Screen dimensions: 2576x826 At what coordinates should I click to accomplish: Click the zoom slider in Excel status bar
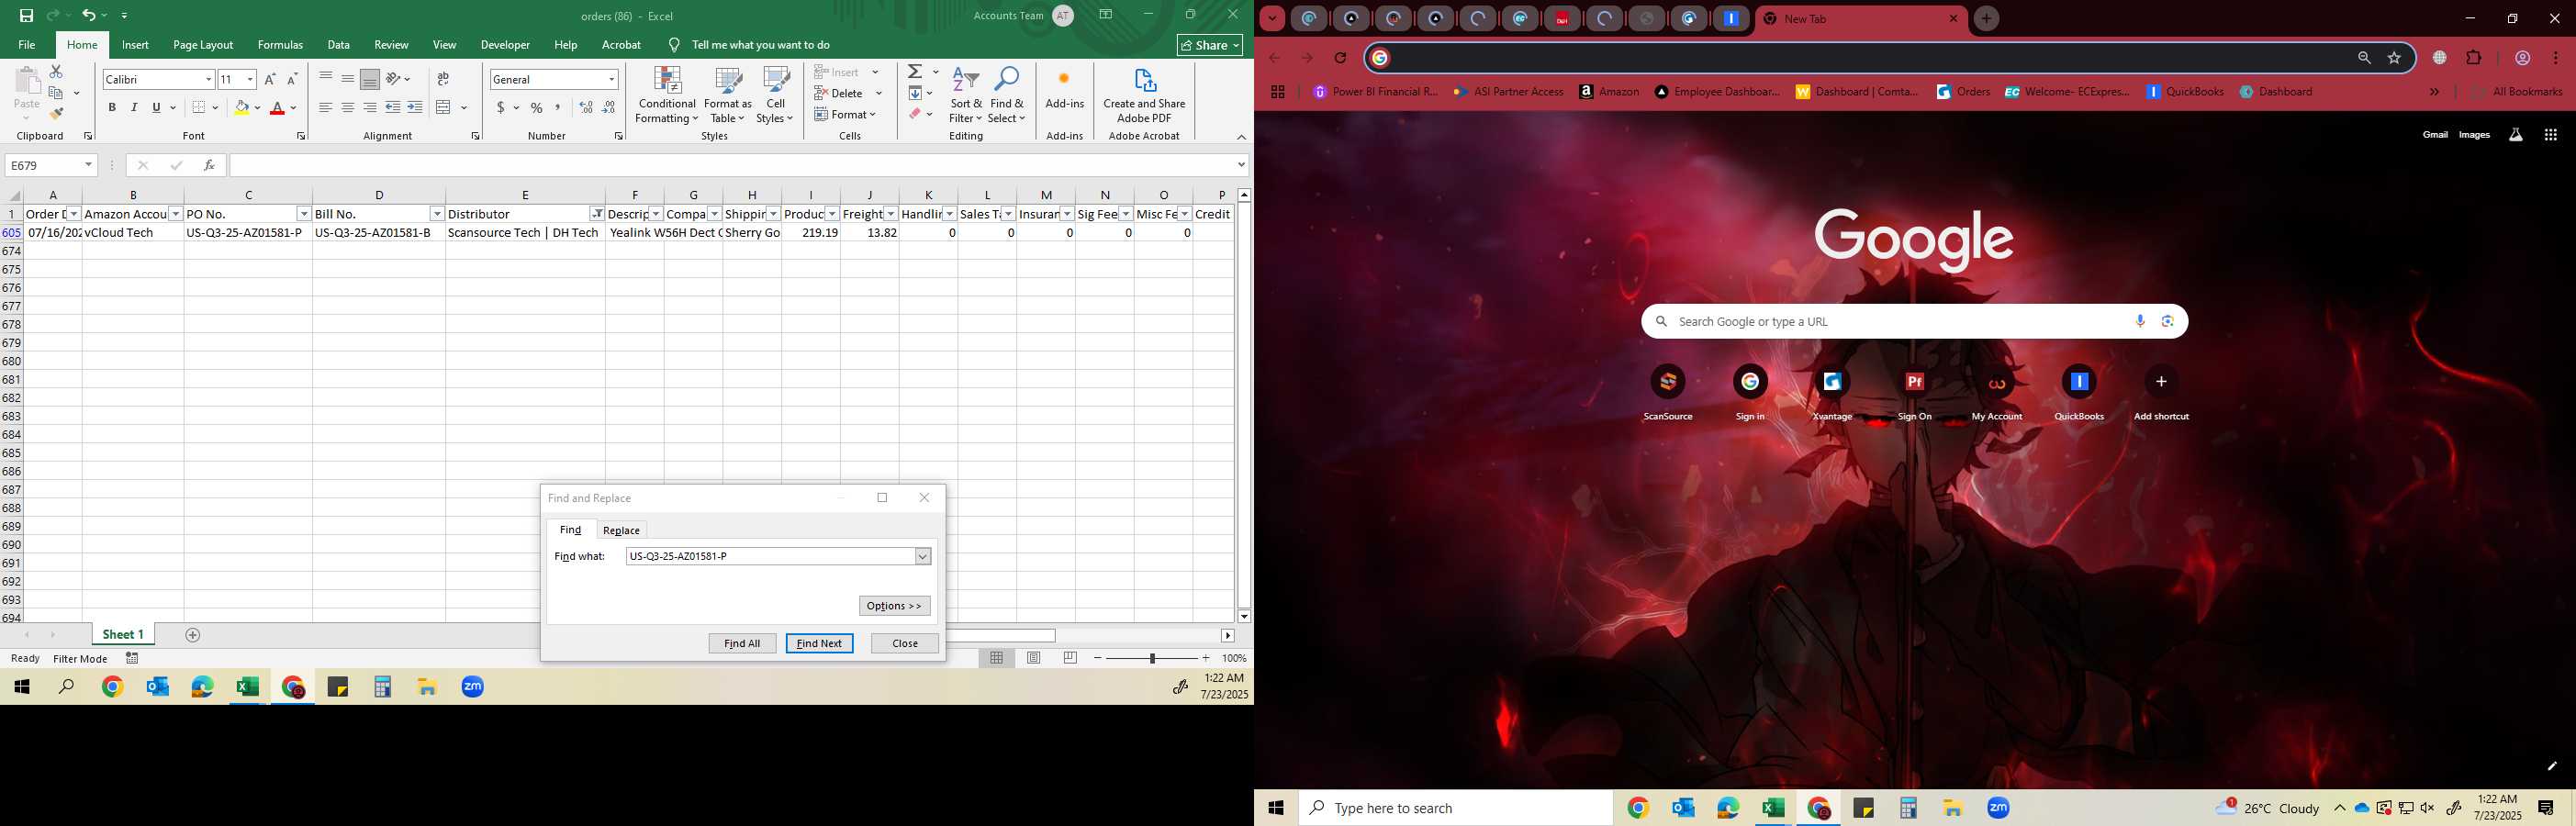[1152, 658]
